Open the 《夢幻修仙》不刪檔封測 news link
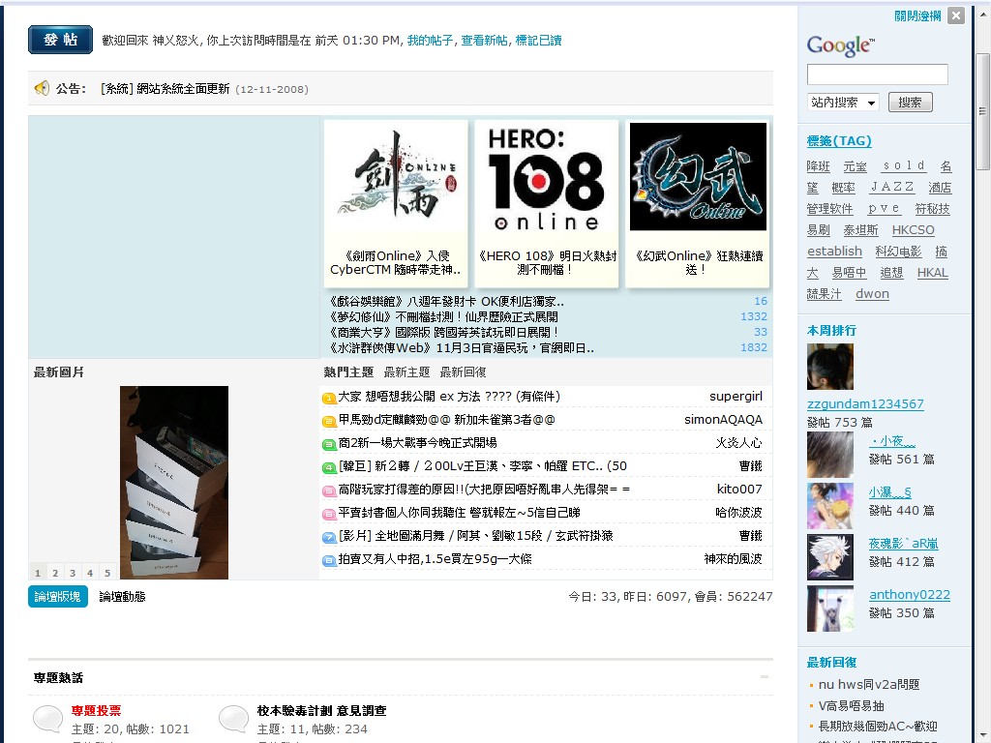The image size is (991, 743). (443, 316)
